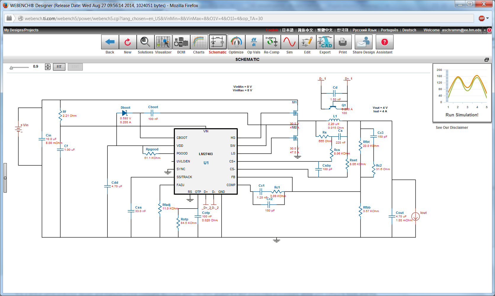Adjust the zoom stepper arrows
Image resolution: width=495 pixels, height=296 pixels.
point(48,67)
